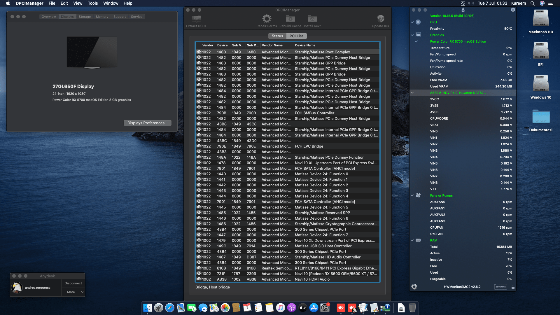Collapse the Graphics section
The image size is (560, 315).
point(412,35)
